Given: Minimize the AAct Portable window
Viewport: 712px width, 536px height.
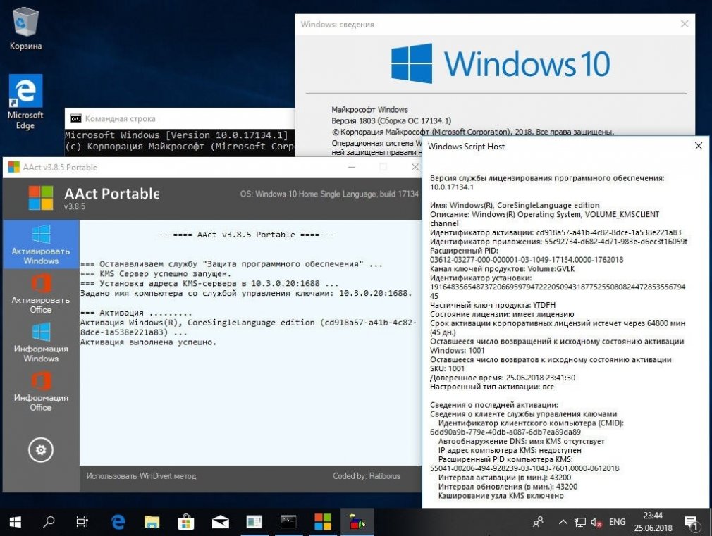Looking at the screenshot, I should point(352,167).
